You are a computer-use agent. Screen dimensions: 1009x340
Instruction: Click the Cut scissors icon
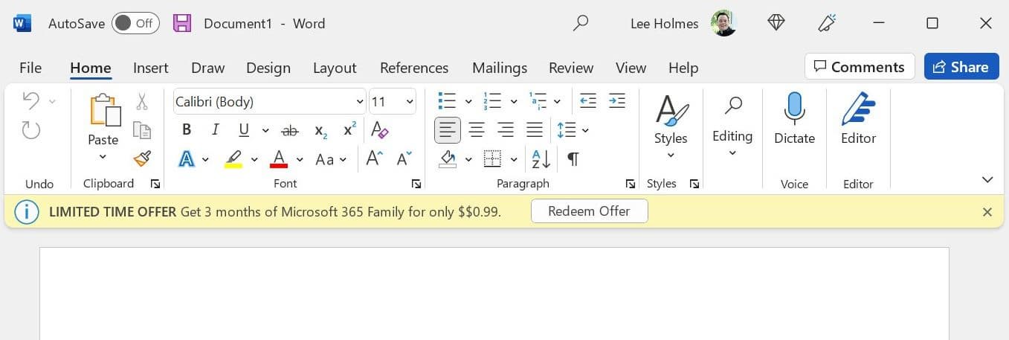tap(142, 102)
